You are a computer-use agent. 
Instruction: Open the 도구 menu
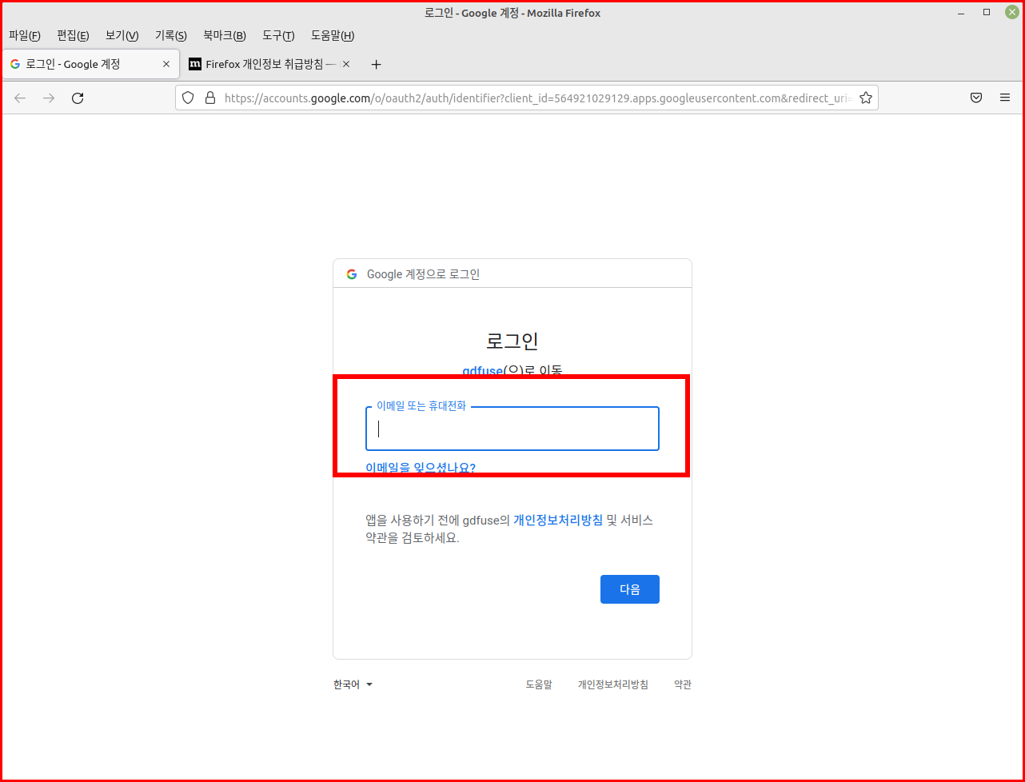coord(278,35)
